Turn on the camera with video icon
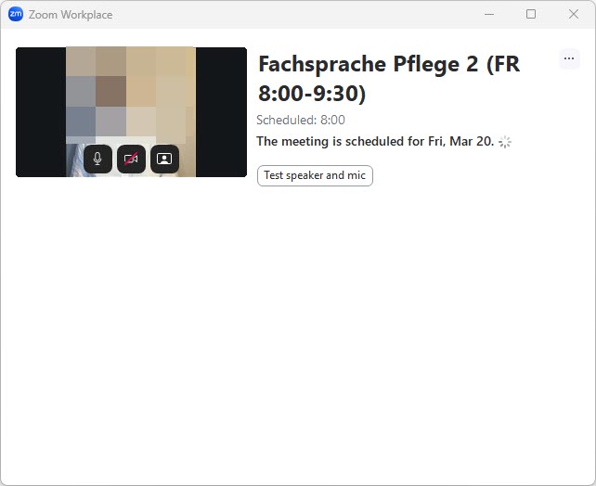This screenshot has height=486, width=596. pyautogui.click(x=131, y=160)
